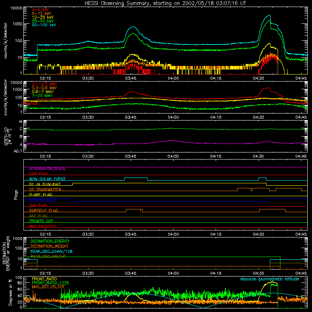The image size is (312, 312).
Task: Click the ATTENUATOR_STATE flag label
Action: [x=47, y=169]
